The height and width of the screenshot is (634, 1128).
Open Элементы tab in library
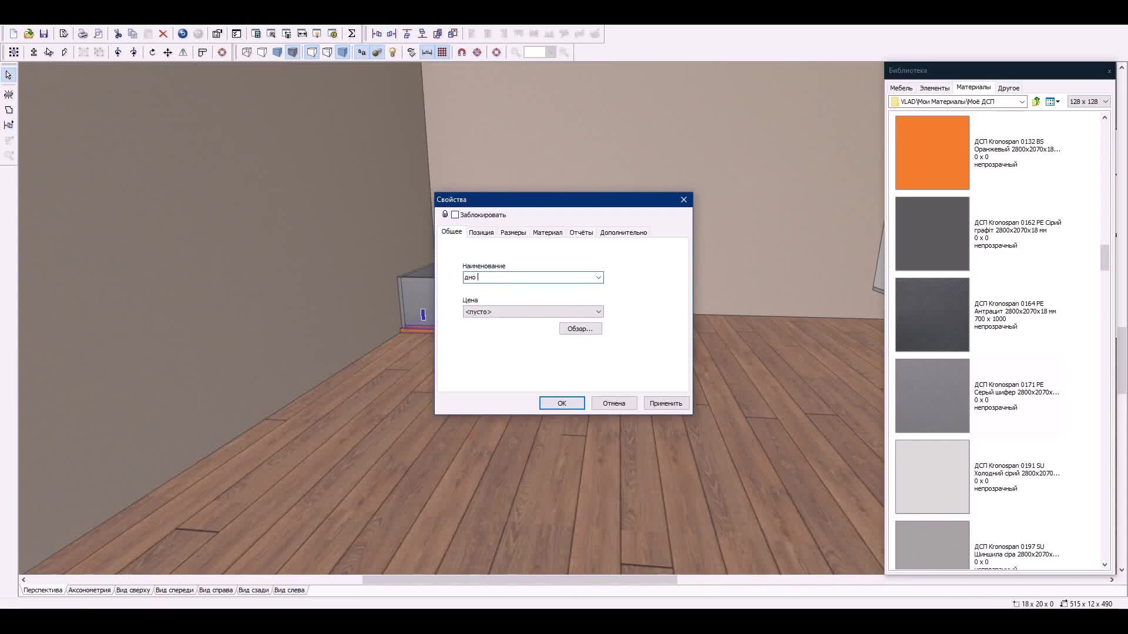(x=934, y=88)
